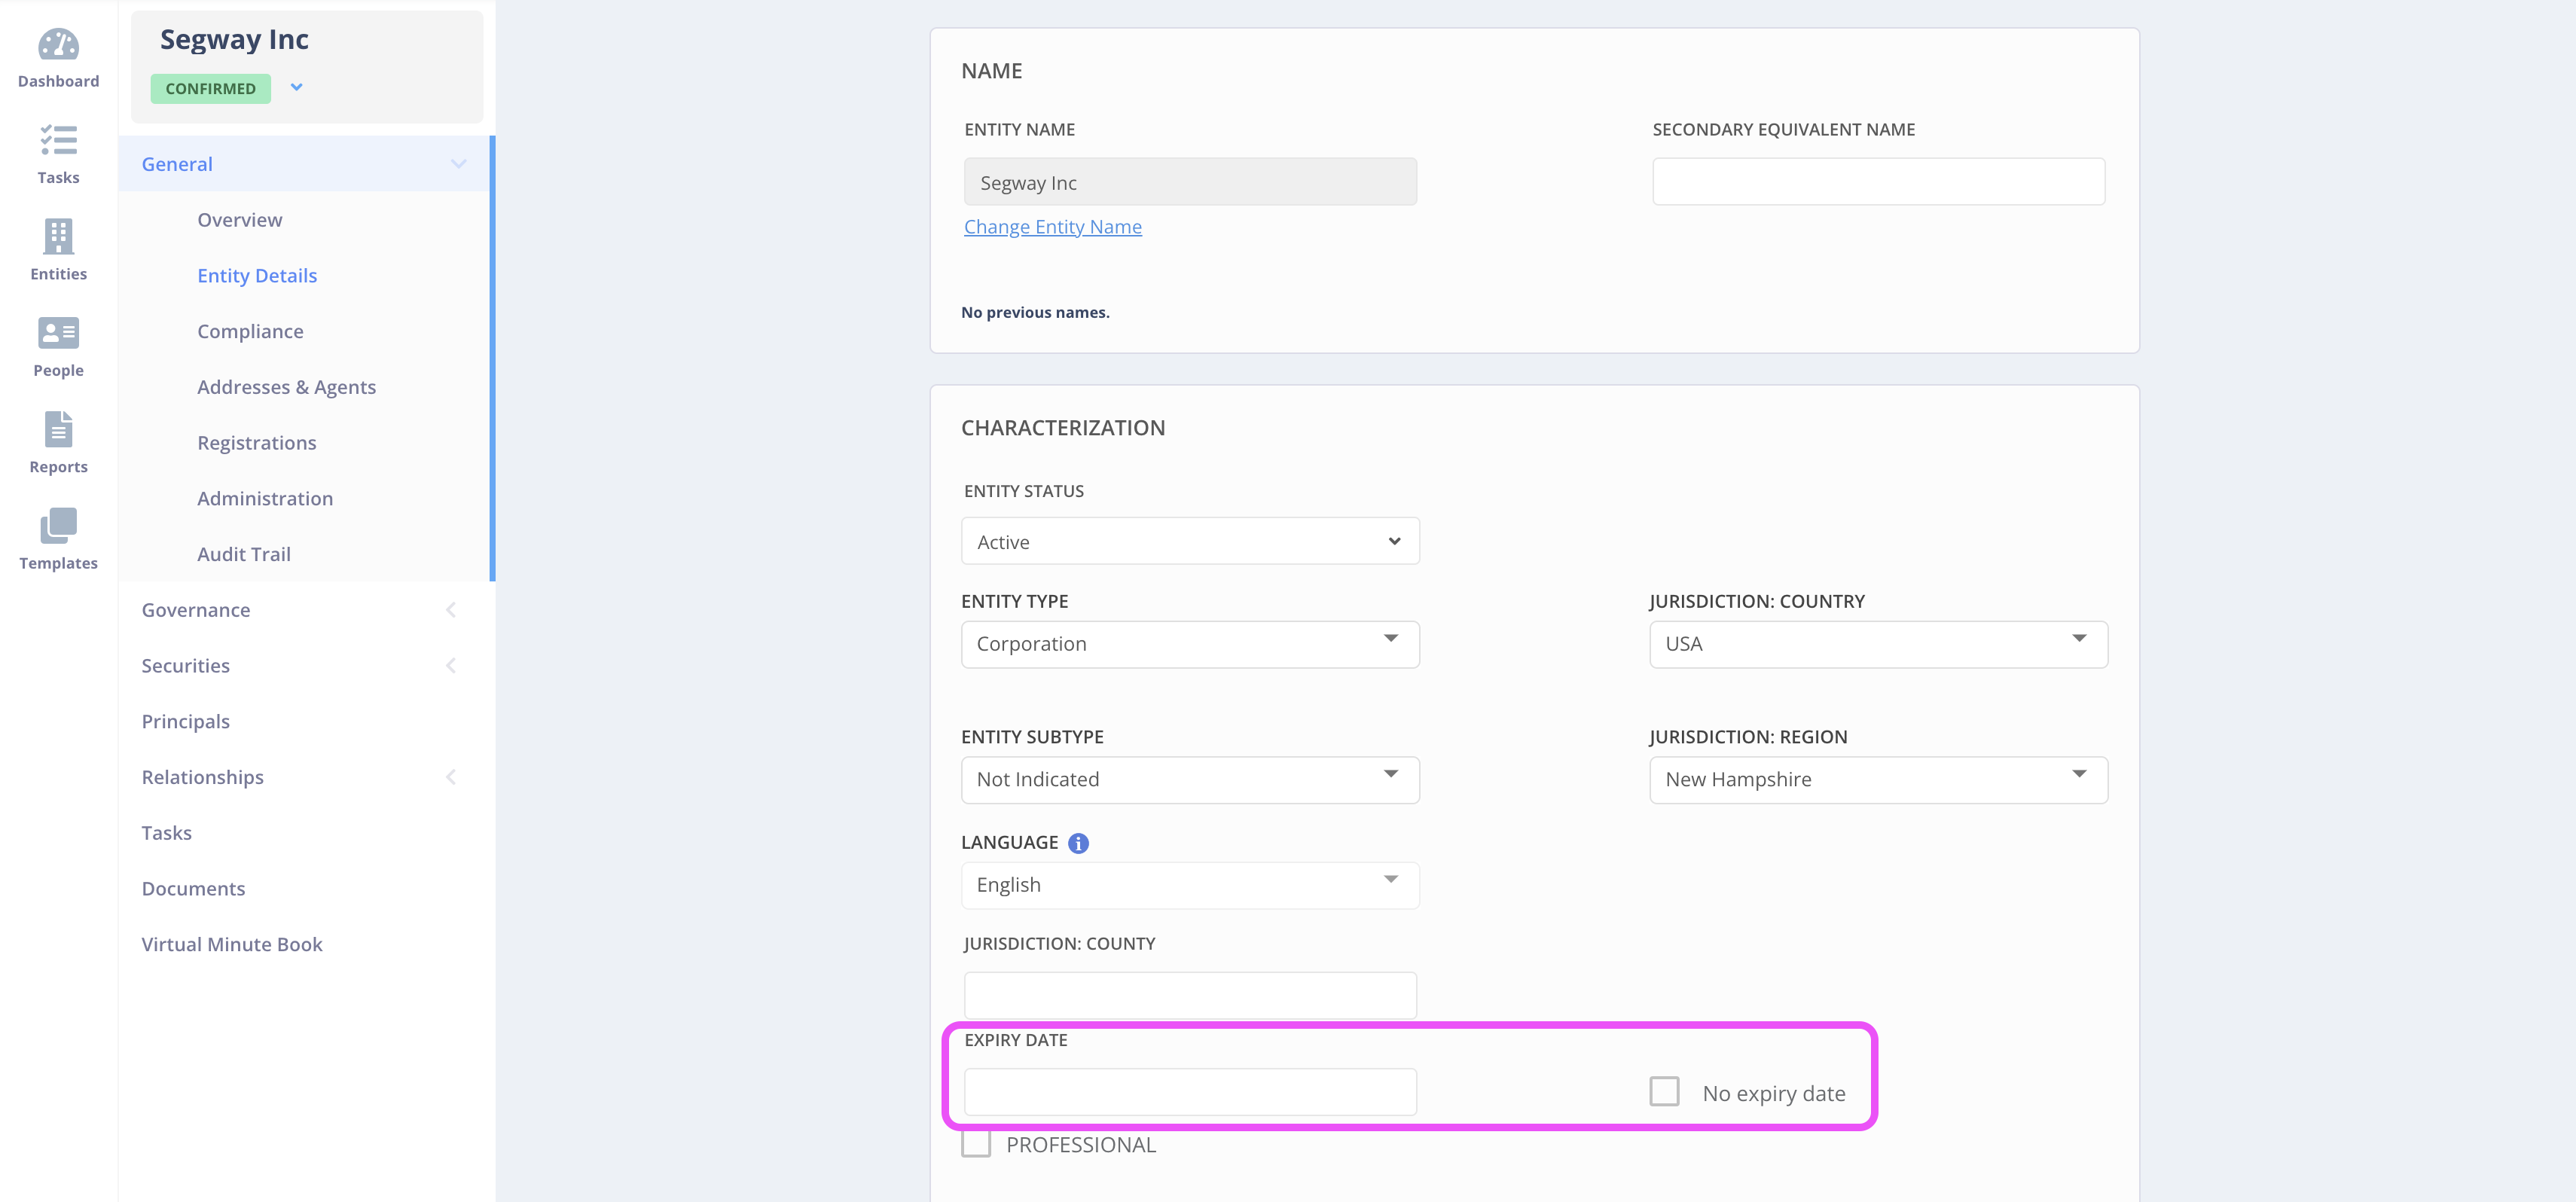Open Audit Trail menu item
Viewport: 2576px width, 1202px height.
[244, 554]
